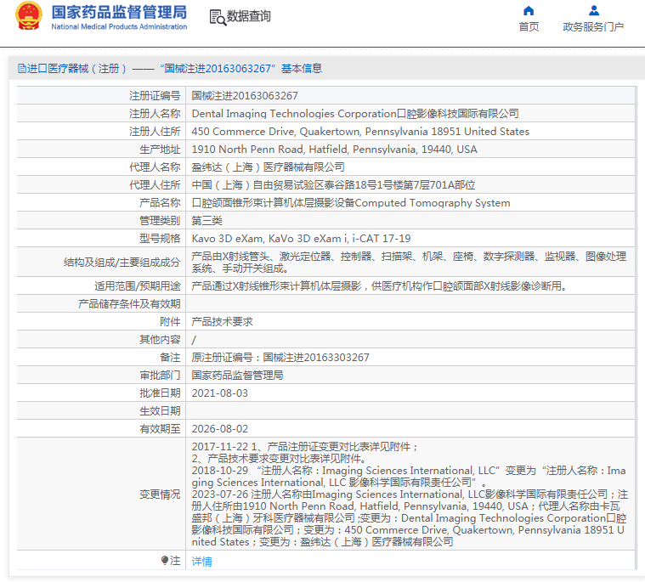Image resolution: width=645 pixels, height=582 pixels.
Task: Click the 代理人名称 row label
Action: pos(155,167)
